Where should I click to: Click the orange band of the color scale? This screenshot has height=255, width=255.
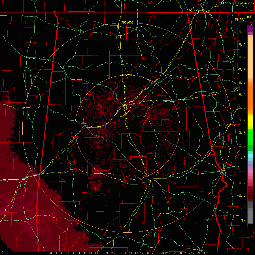click(x=250, y=97)
